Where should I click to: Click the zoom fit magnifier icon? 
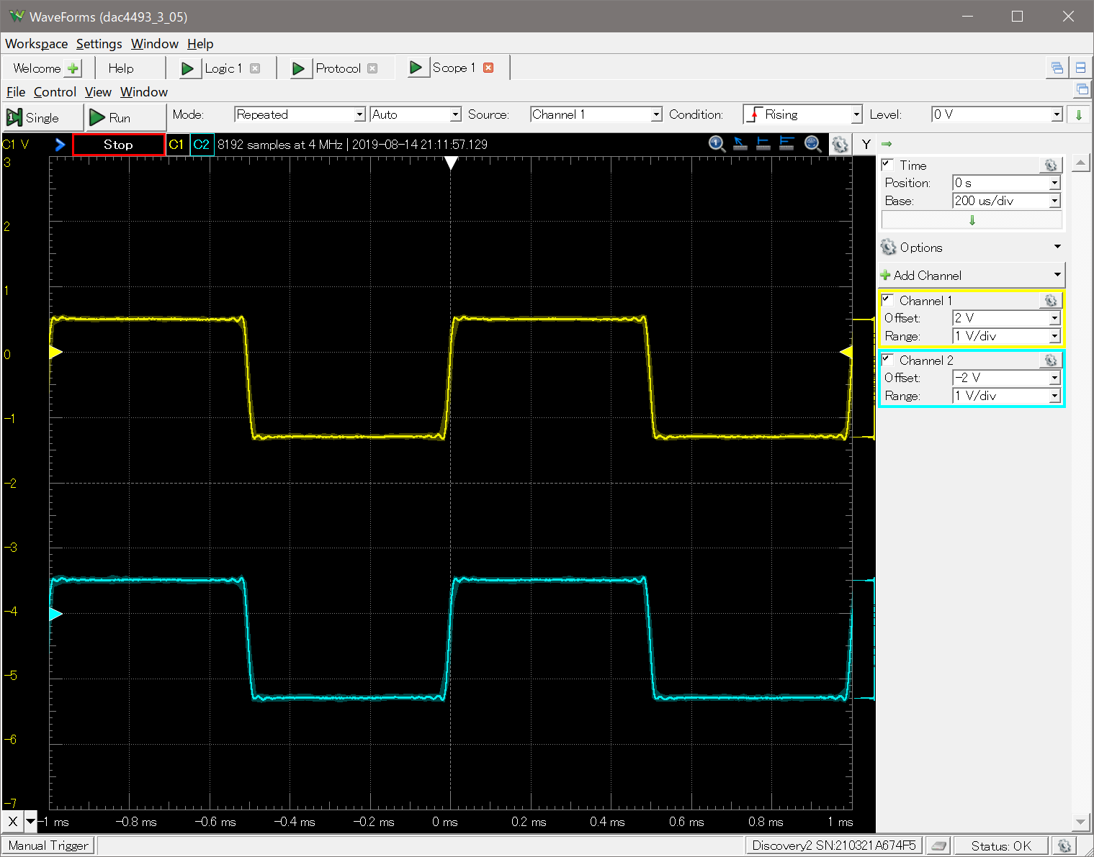tap(812, 144)
